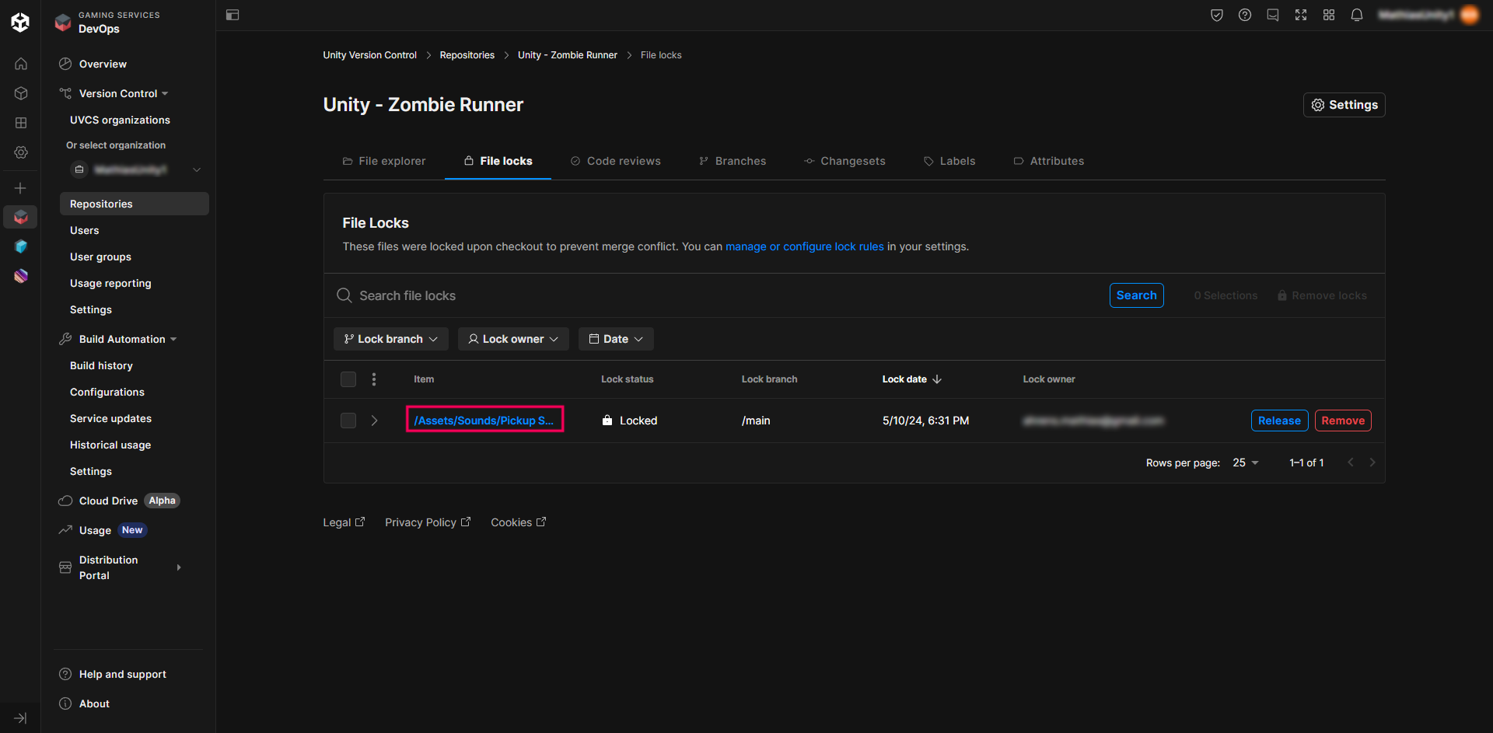Image resolution: width=1493 pixels, height=733 pixels.
Task: Click the Unity logo icon
Action: (x=20, y=23)
